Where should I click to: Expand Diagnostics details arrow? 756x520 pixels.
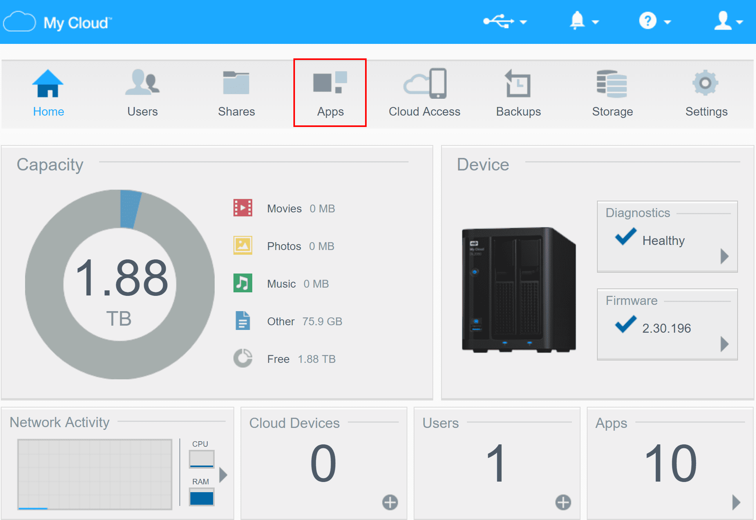[x=724, y=256]
